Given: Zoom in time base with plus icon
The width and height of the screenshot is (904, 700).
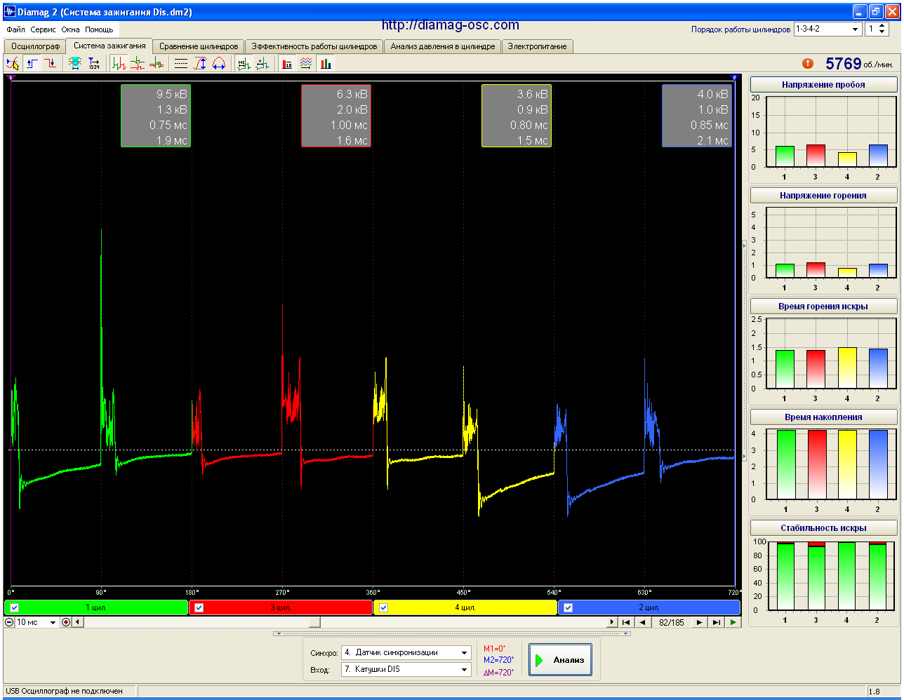Looking at the screenshot, I should [x=66, y=622].
